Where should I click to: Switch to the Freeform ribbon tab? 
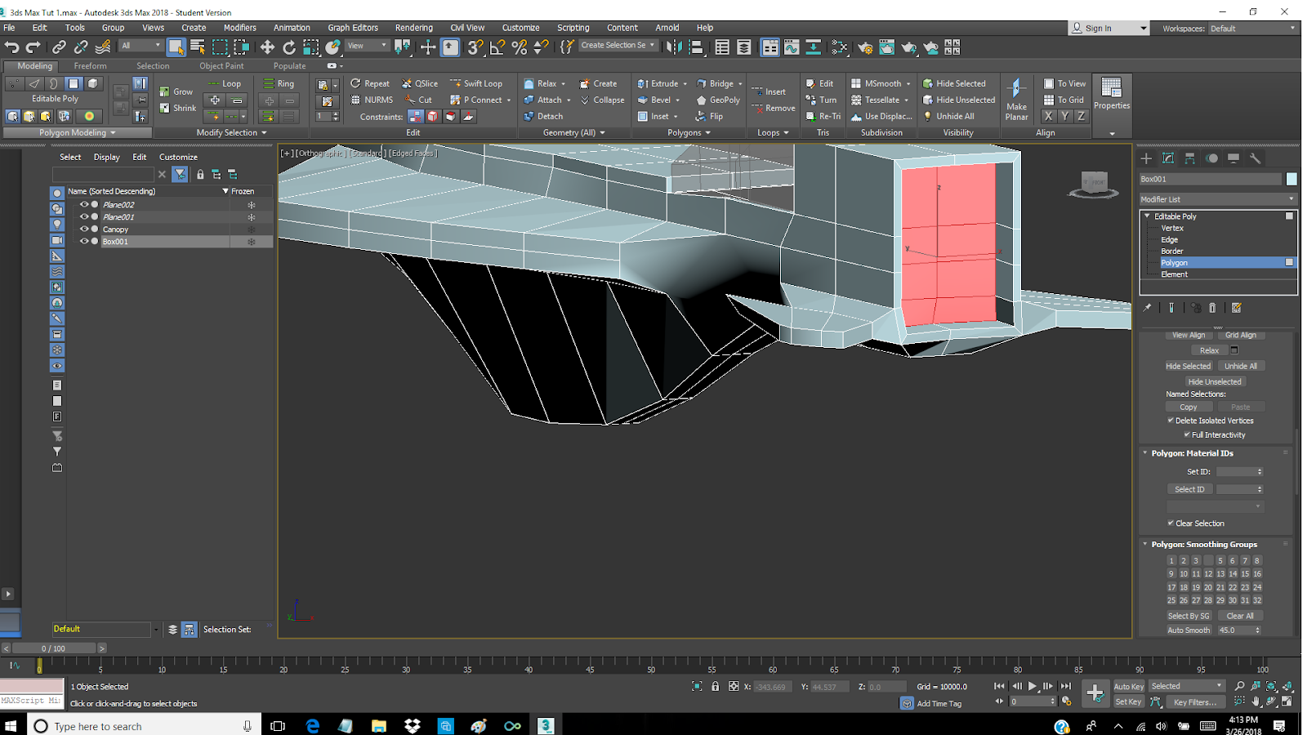[x=90, y=65]
